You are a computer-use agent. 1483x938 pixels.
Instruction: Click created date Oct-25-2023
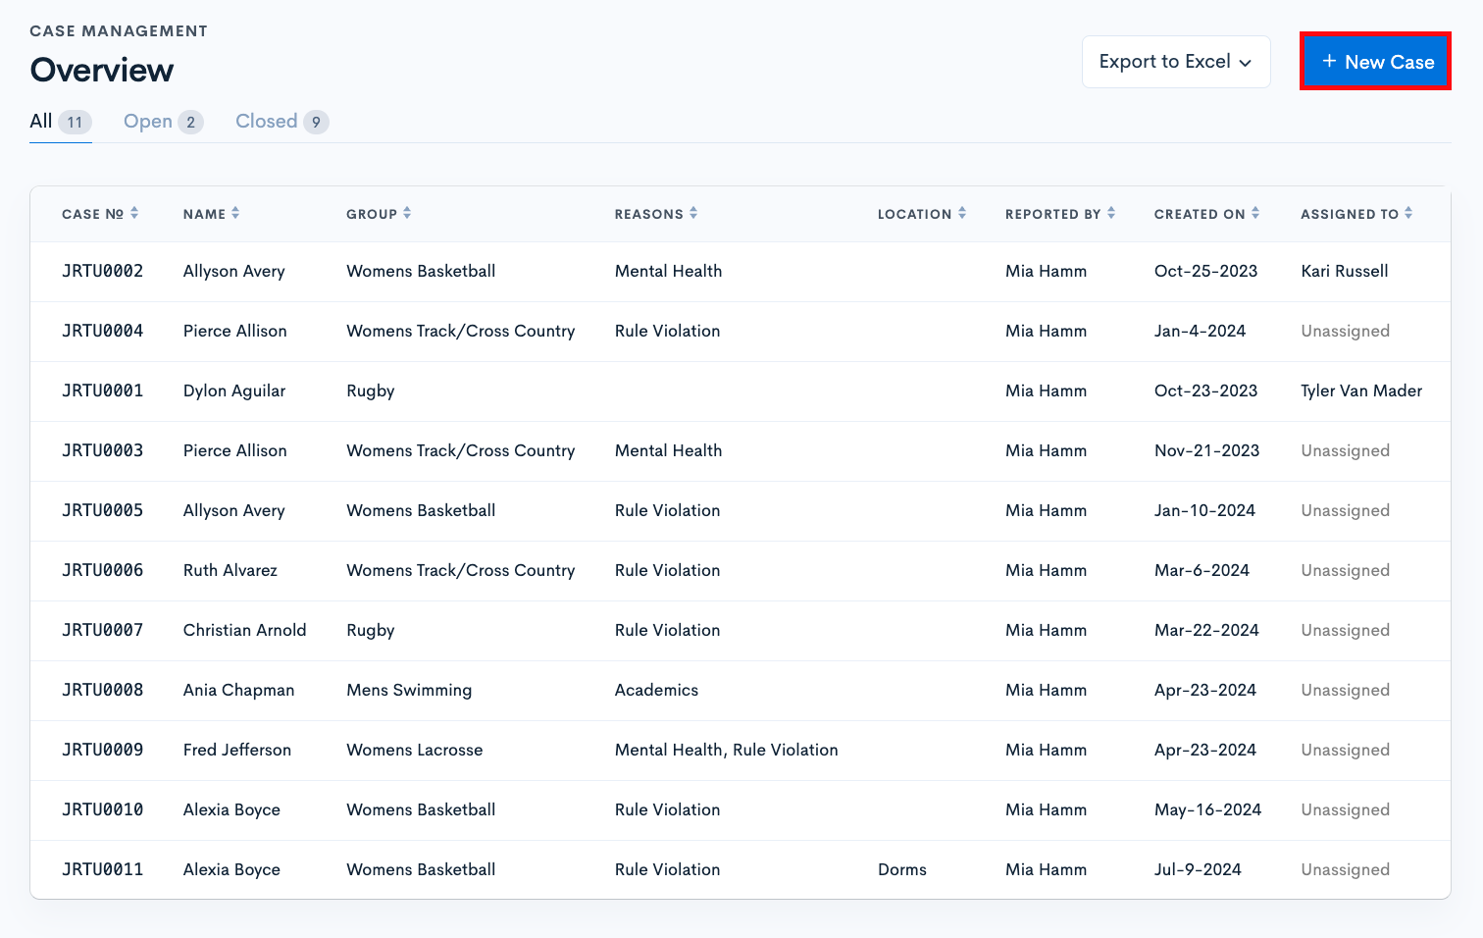[x=1206, y=271]
